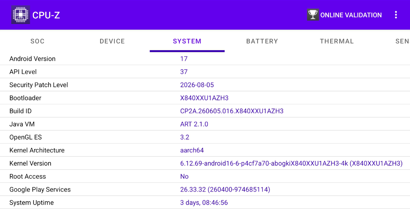Click the ART 2.1.0 value
Viewport: 410px width, 209px height.
[194, 124]
